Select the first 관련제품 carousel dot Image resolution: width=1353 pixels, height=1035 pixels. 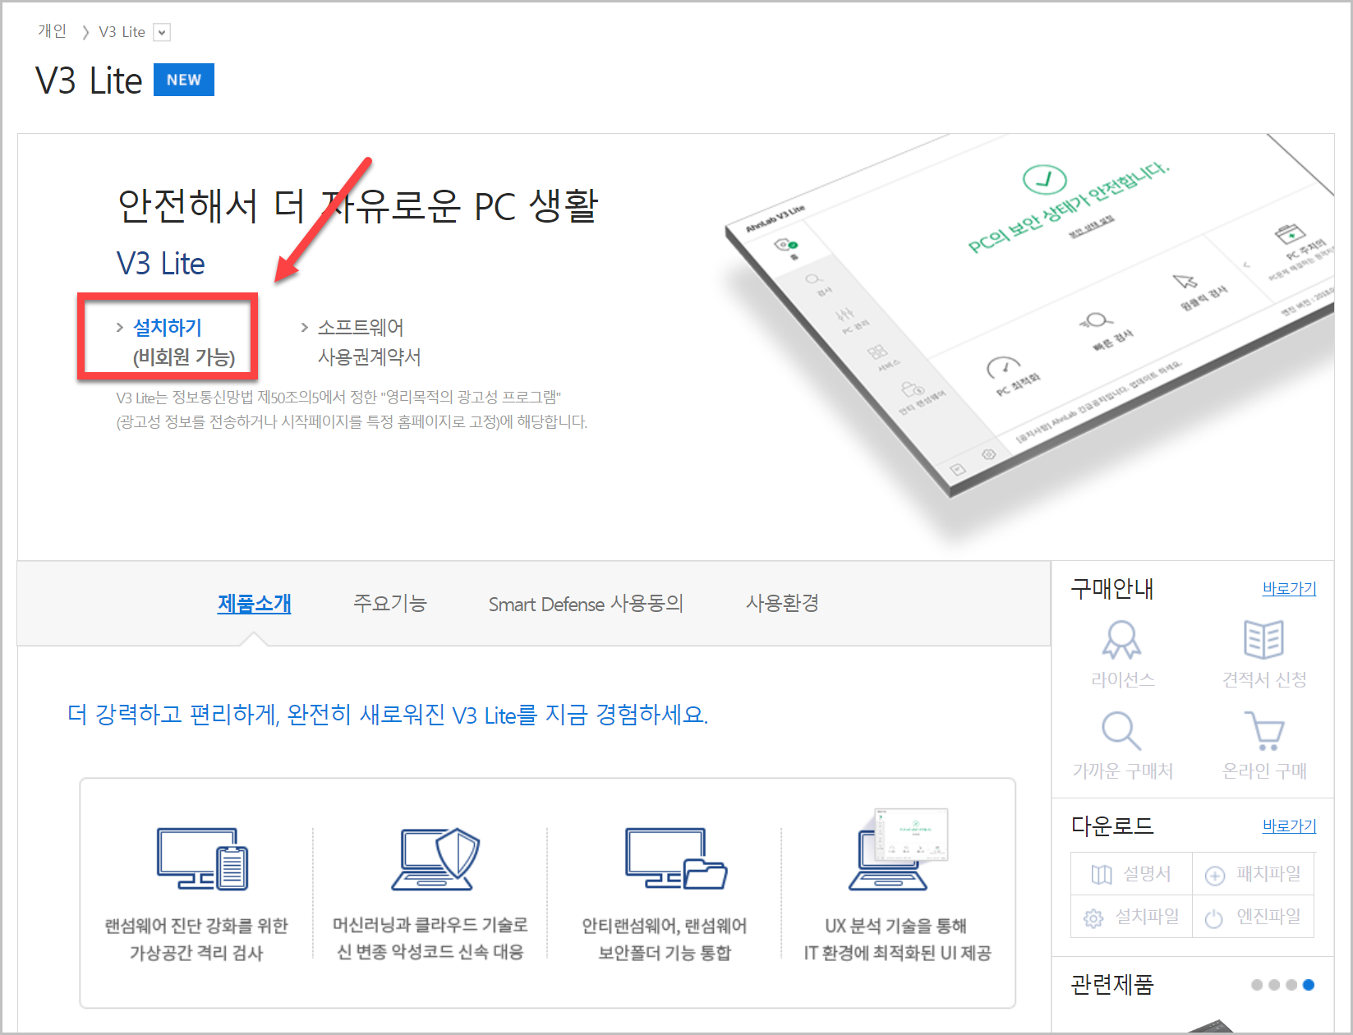1257,985
